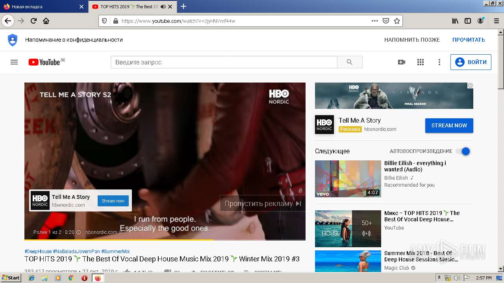Open YouTube settings three-dot menu

439,62
